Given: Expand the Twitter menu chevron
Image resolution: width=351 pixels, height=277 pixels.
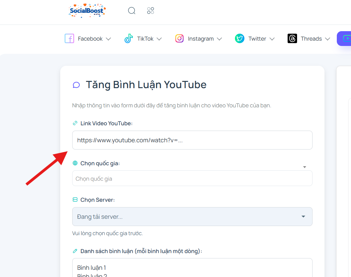Looking at the screenshot, I should point(272,39).
